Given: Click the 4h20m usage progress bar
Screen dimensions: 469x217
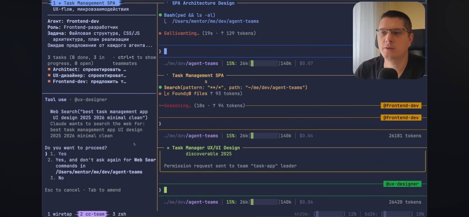Looking at the screenshot, I should point(329,214).
